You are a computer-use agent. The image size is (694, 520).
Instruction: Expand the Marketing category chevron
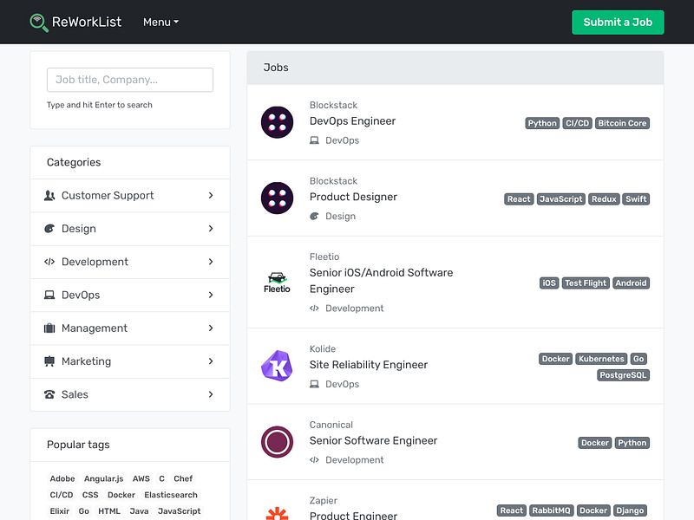(x=211, y=361)
